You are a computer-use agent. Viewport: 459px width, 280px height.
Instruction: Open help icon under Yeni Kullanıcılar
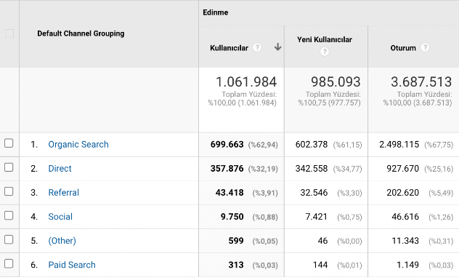(x=325, y=52)
